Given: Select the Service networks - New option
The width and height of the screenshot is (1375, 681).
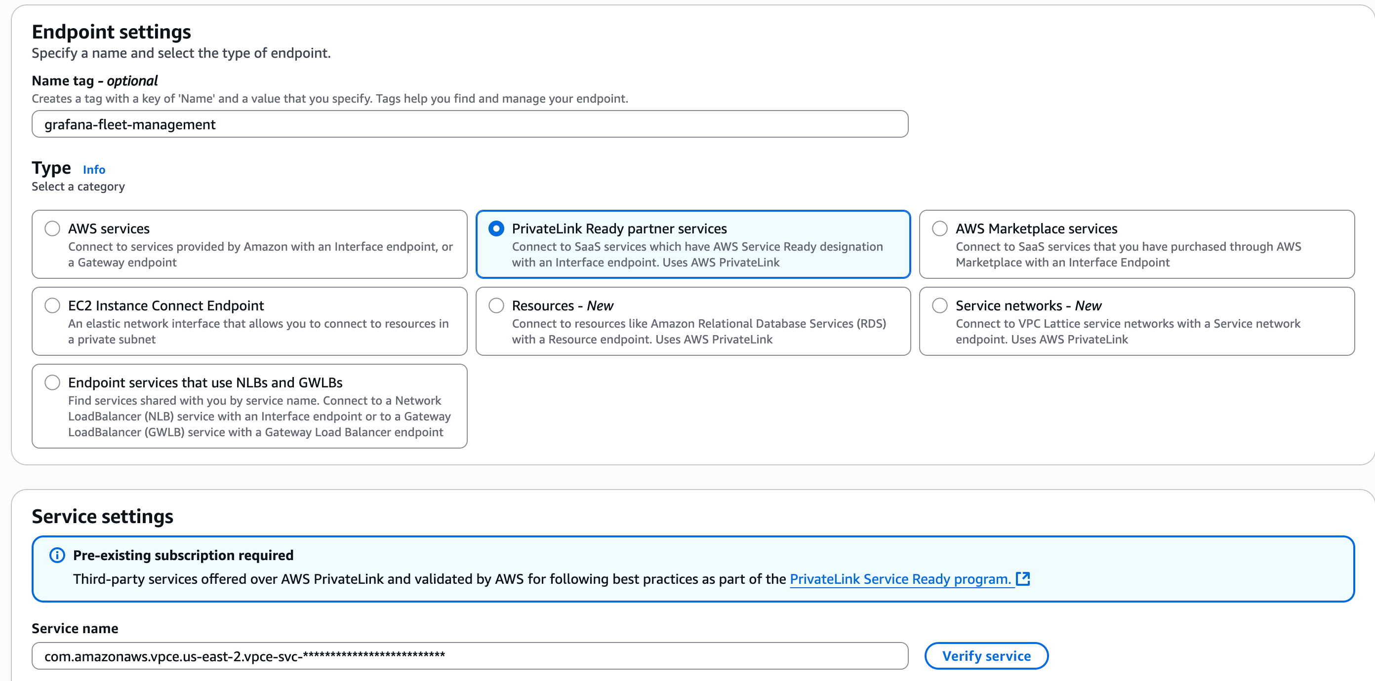Looking at the screenshot, I should pos(939,305).
